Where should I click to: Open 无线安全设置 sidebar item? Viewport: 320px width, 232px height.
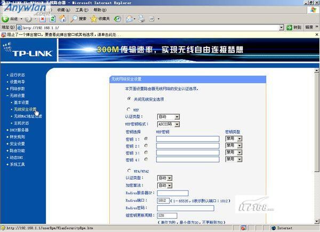point(25,109)
